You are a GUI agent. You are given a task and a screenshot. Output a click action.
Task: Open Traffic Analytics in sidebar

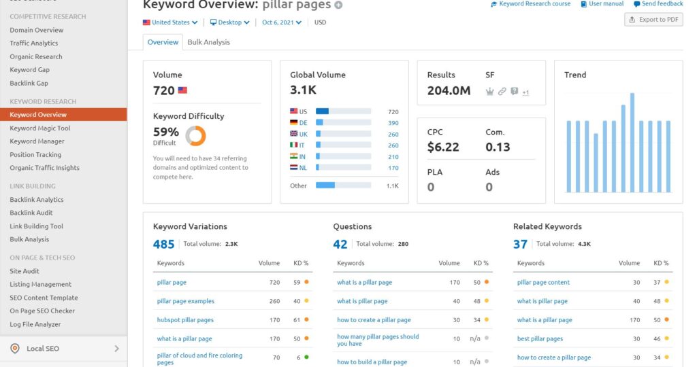point(34,43)
